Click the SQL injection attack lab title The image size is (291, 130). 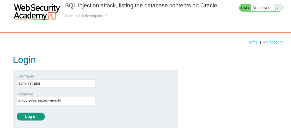pyautogui.click(x=141, y=6)
